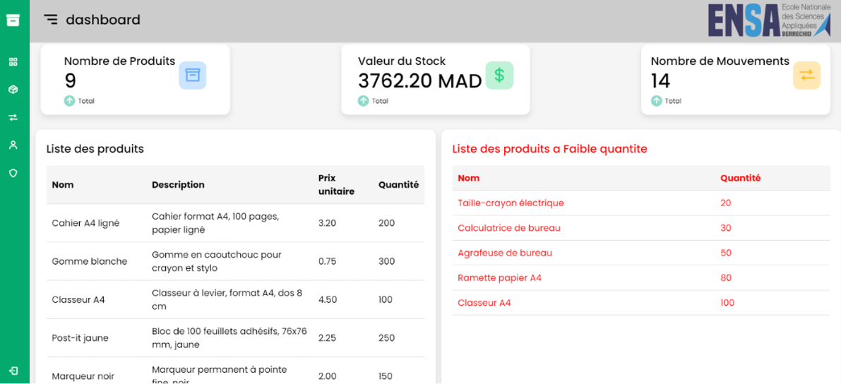Screen dimensions: 841x384
Task: Click the Prix unitaire column header
Action: click(336, 185)
